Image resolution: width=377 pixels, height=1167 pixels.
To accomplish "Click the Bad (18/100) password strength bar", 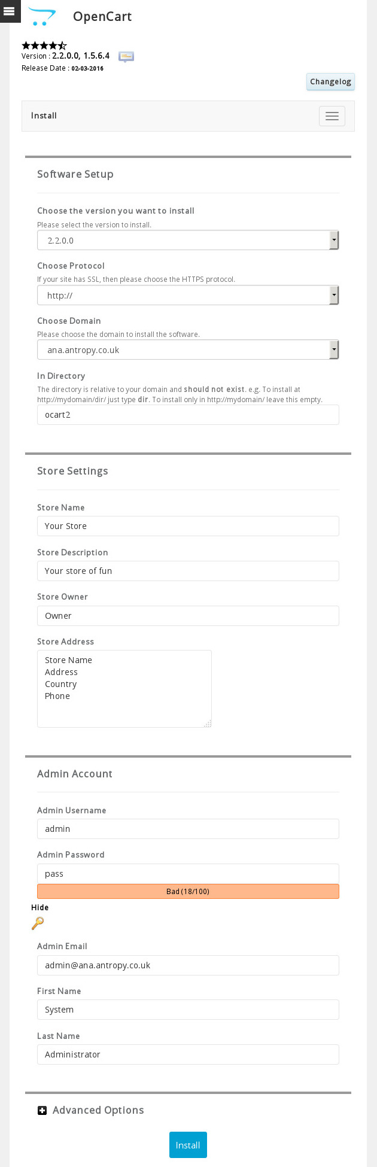I will tap(188, 891).
